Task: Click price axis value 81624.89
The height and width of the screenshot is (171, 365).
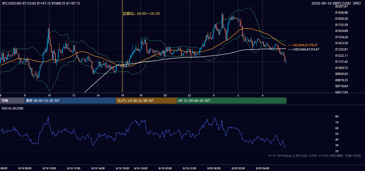Action: [x=341, y=31]
